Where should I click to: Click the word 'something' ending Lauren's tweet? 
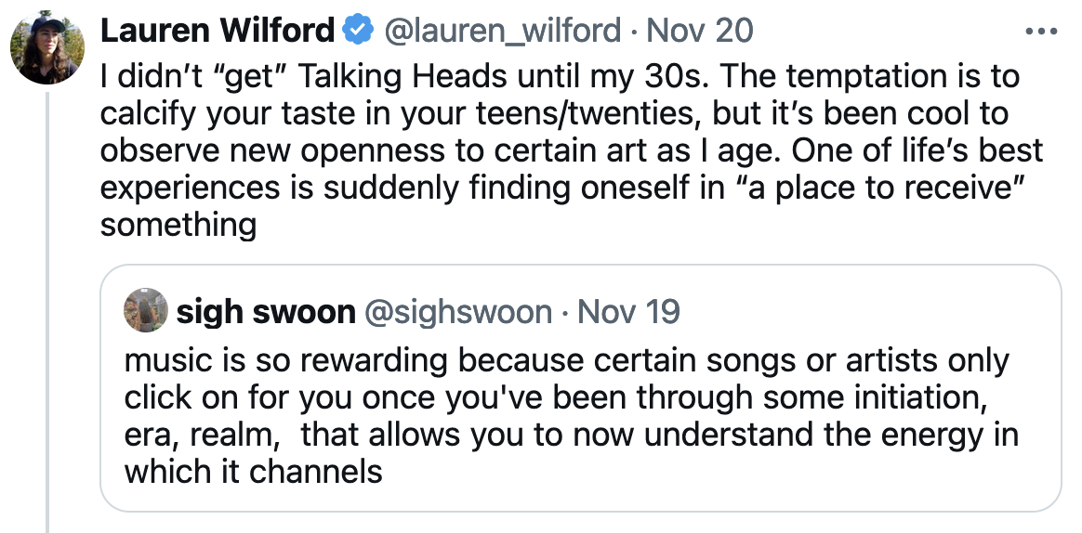(x=178, y=225)
